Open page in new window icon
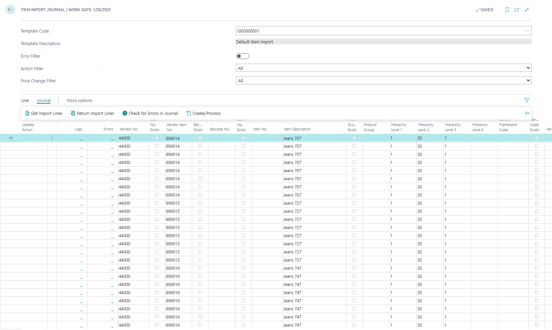 [x=517, y=10]
